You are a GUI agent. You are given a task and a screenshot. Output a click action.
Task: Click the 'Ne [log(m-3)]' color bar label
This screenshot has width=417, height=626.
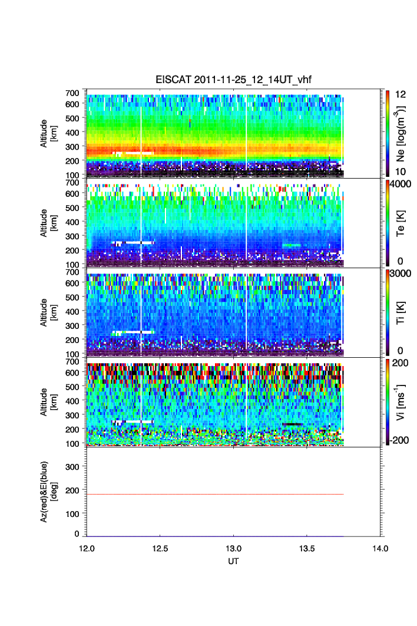(401, 133)
